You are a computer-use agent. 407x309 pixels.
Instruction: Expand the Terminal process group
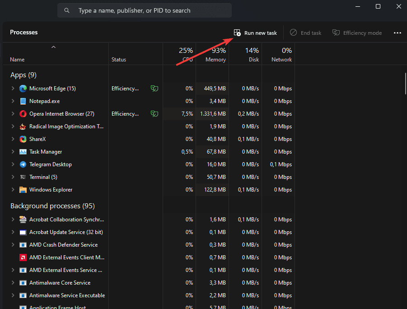coord(13,177)
